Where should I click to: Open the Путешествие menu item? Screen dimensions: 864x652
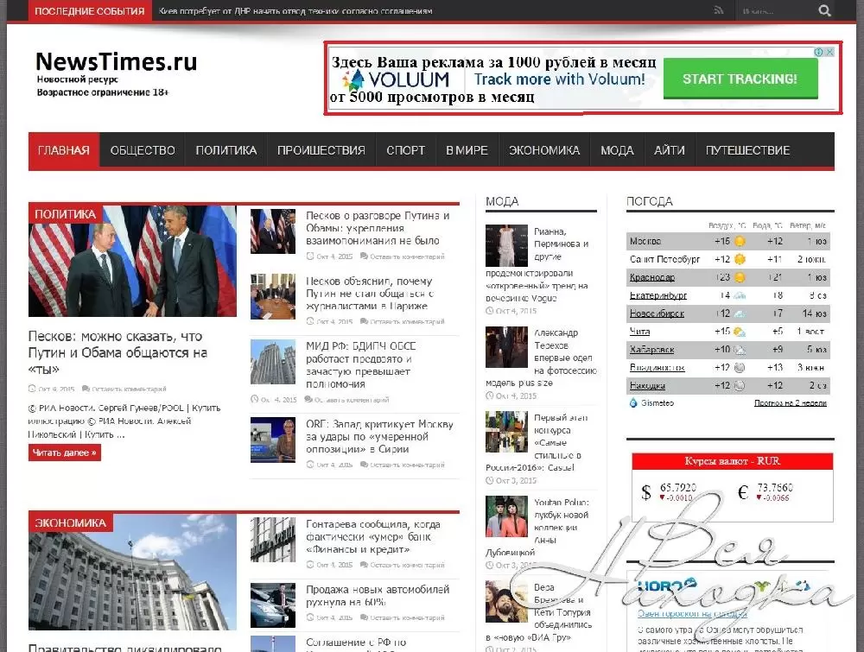click(747, 150)
